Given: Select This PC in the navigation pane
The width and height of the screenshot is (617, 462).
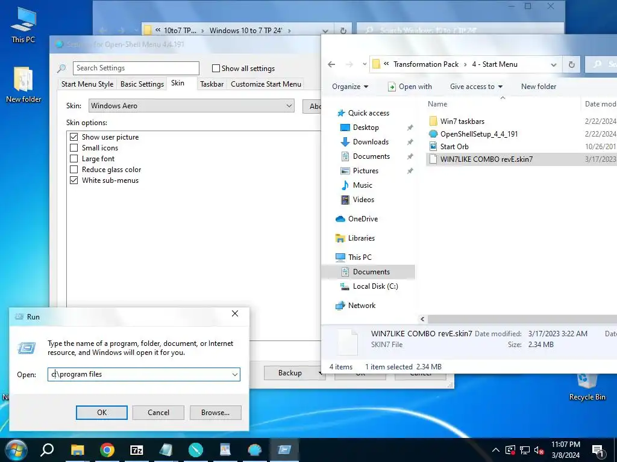Looking at the screenshot, I should pyautogui.click(x=353, y=257).
